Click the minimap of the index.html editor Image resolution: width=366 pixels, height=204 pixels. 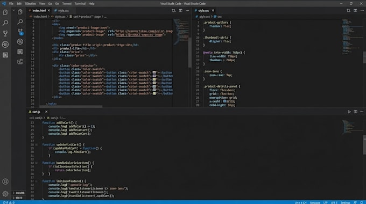tap(181, 32)
